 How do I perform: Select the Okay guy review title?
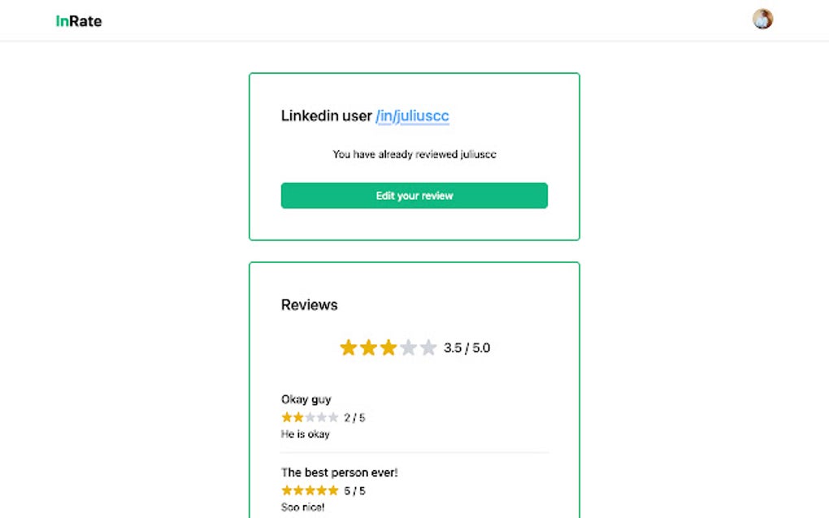(x=306, y=399)
